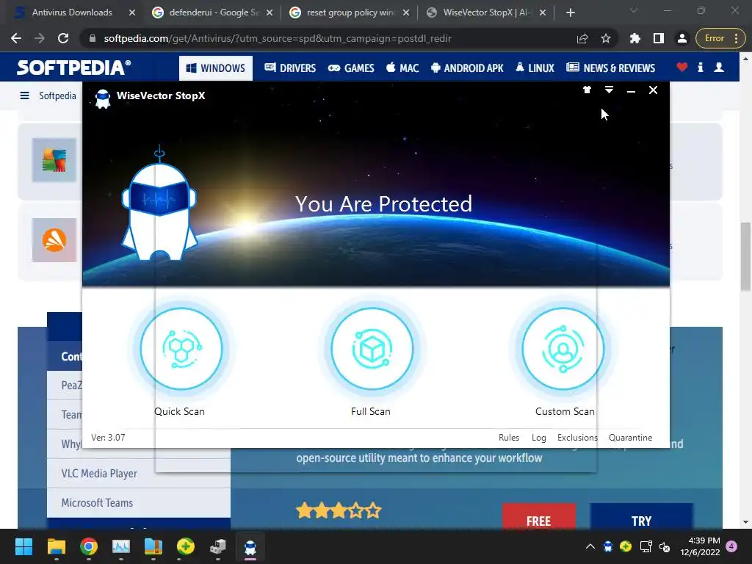Viewport: 752px width, 564px height.
Task: Reload the Softpedia page
Action: pos(63,38)
